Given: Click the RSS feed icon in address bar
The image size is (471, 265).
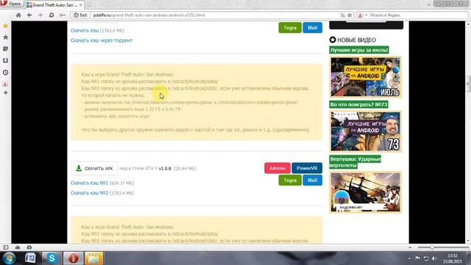Looking at the screenshot, I should [x=342, y=15].
